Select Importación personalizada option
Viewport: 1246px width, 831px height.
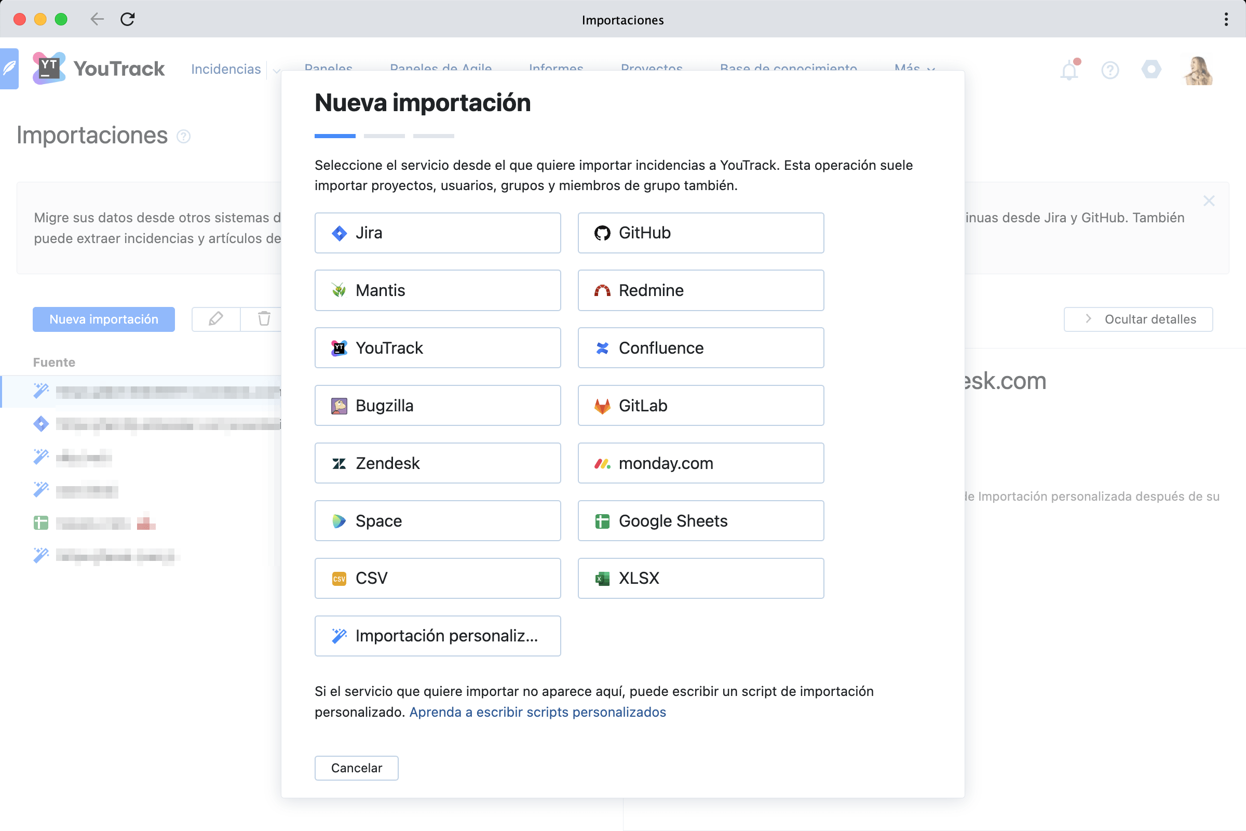click(437, 636)
